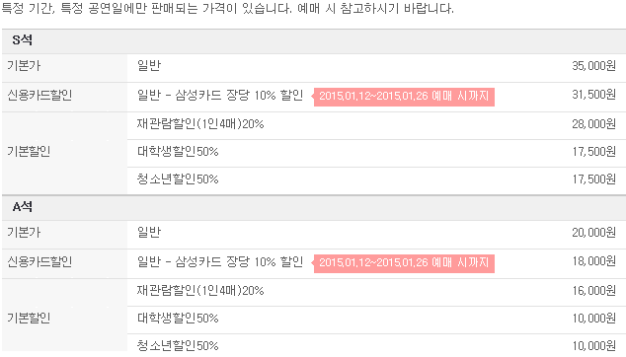Viewport: 626px width, 357px height.
Task: Click the S석 삼성카드 10% 할인 row
Action: [x=376, y=97]
